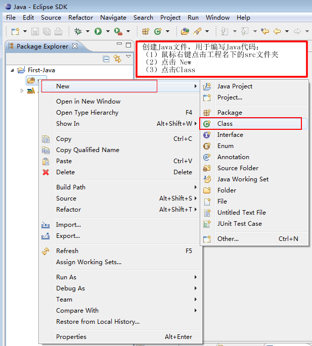This screenshot has height=346, width=312.
Task: Click the Print toolbar icon
Action: [x=58, y=31]
